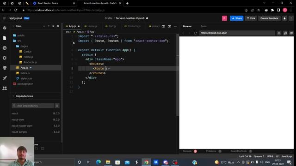Click the dependency list icon beside Add Dependency
Screen dimensions: 296x166
point(57,106)
